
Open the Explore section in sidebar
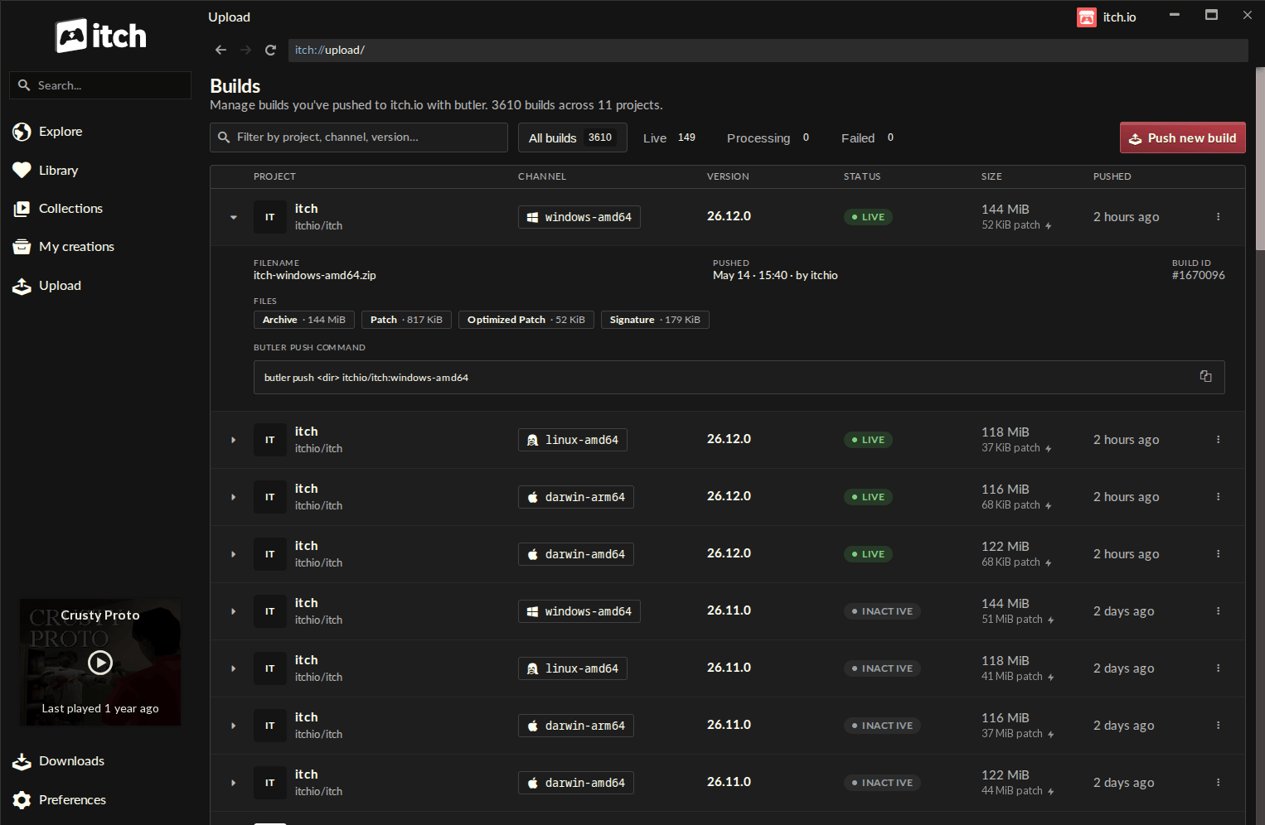(x=47, y=132)
